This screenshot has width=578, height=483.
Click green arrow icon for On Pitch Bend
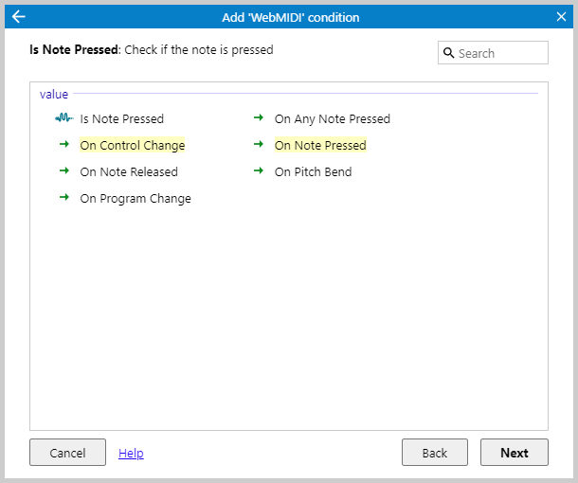(259, 171)
